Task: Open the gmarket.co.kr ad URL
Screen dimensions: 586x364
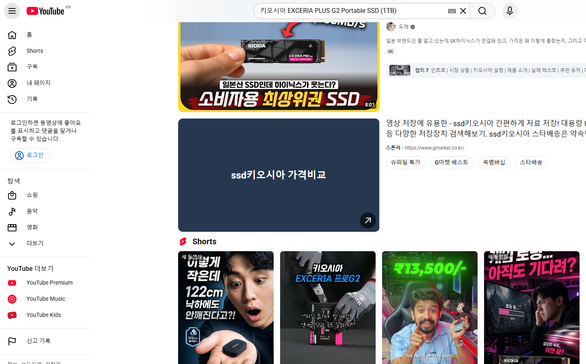Action: click(x=434, y=148)
